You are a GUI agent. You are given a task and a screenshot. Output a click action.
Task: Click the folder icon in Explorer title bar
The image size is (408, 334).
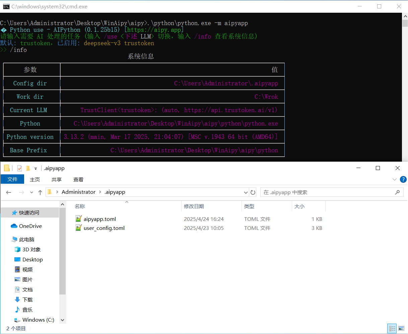pos(7,168)
